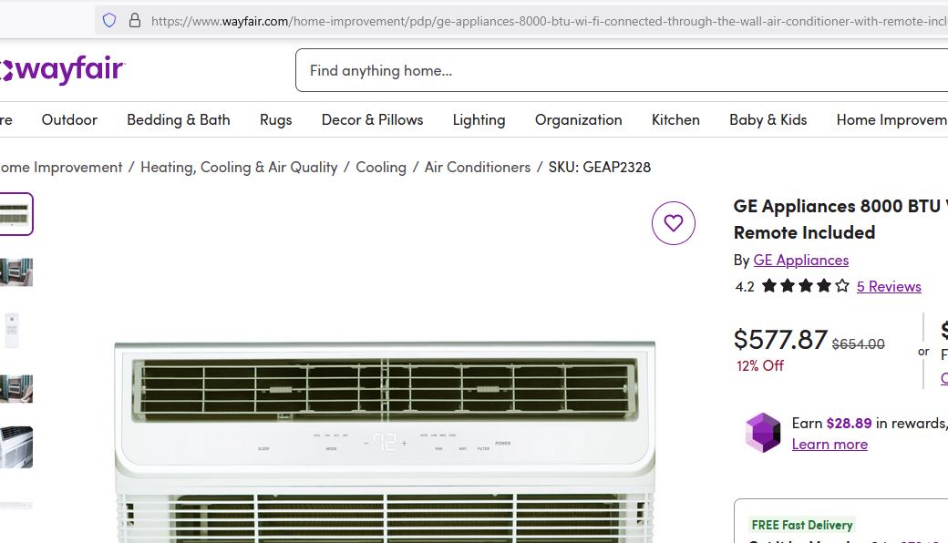Open the Organization menu
Screen dimensions: 948x543
[x=579, y=119]
